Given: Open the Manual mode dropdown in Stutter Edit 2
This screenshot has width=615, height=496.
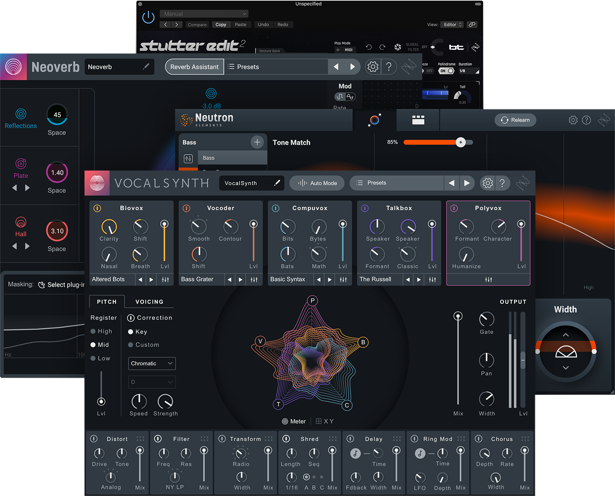Looking at the screenshot, I should click(204, 14).
